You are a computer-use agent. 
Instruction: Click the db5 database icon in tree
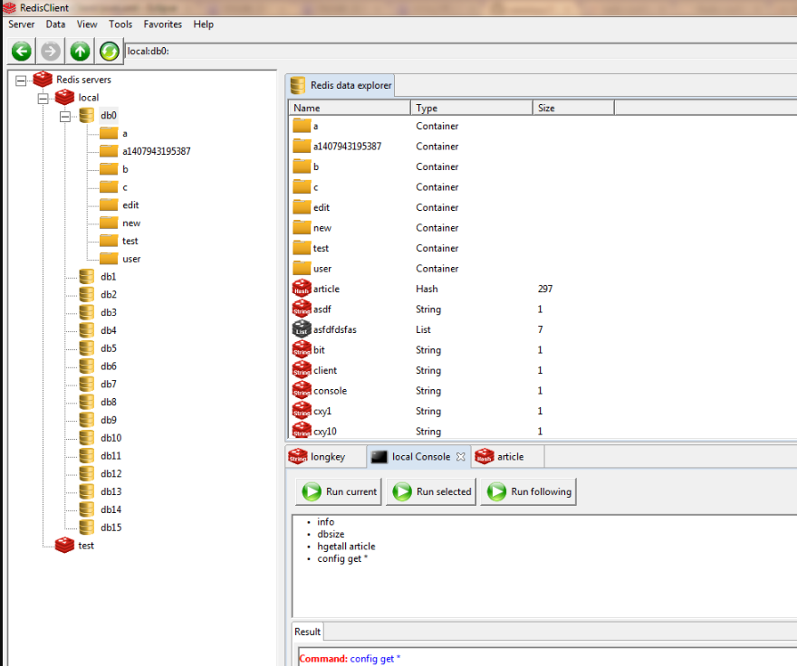click(87, 348)
